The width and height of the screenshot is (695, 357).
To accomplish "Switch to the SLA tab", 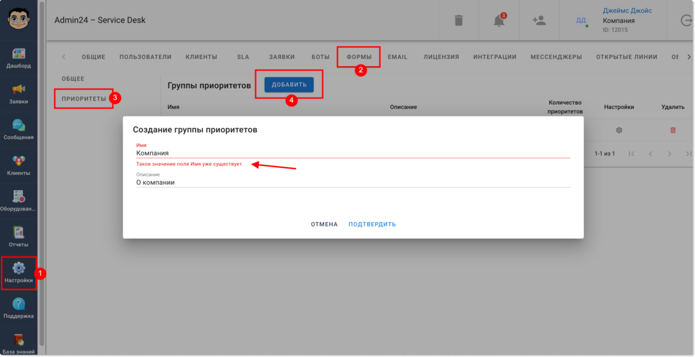I will [243, 57].
